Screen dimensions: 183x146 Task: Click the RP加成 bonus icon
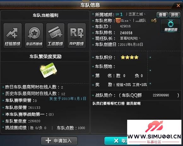pyautogui.click(x=77, y=35)
